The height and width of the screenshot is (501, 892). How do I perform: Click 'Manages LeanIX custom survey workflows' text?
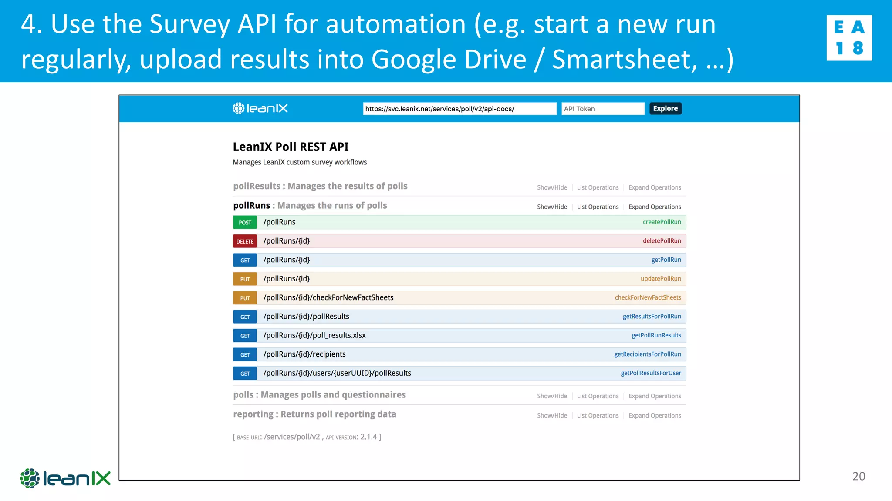coord(300,162)
